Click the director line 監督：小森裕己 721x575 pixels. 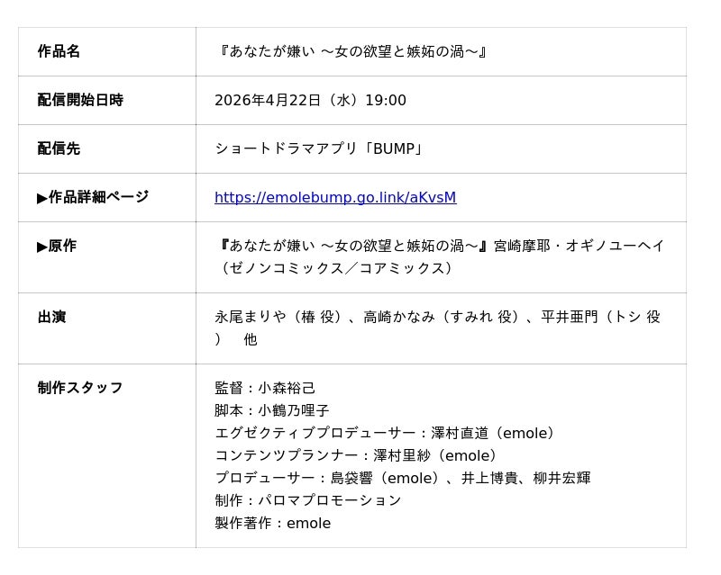[x=265, y=388]
